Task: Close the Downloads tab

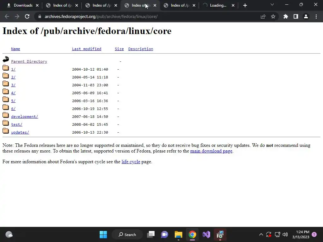Action: pos(37,5)
